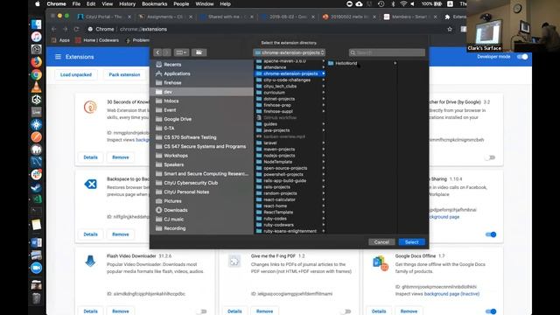Viewport: 560px width, 315px height.
Task: Click Load unpacked on Extensions page
Action: click(76, 74)
